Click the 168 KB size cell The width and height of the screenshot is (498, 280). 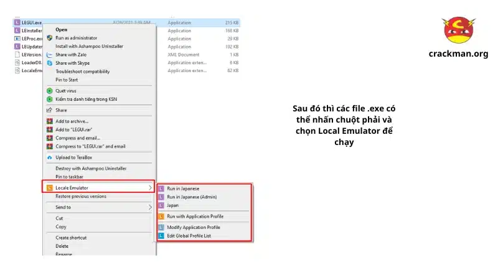232,30
